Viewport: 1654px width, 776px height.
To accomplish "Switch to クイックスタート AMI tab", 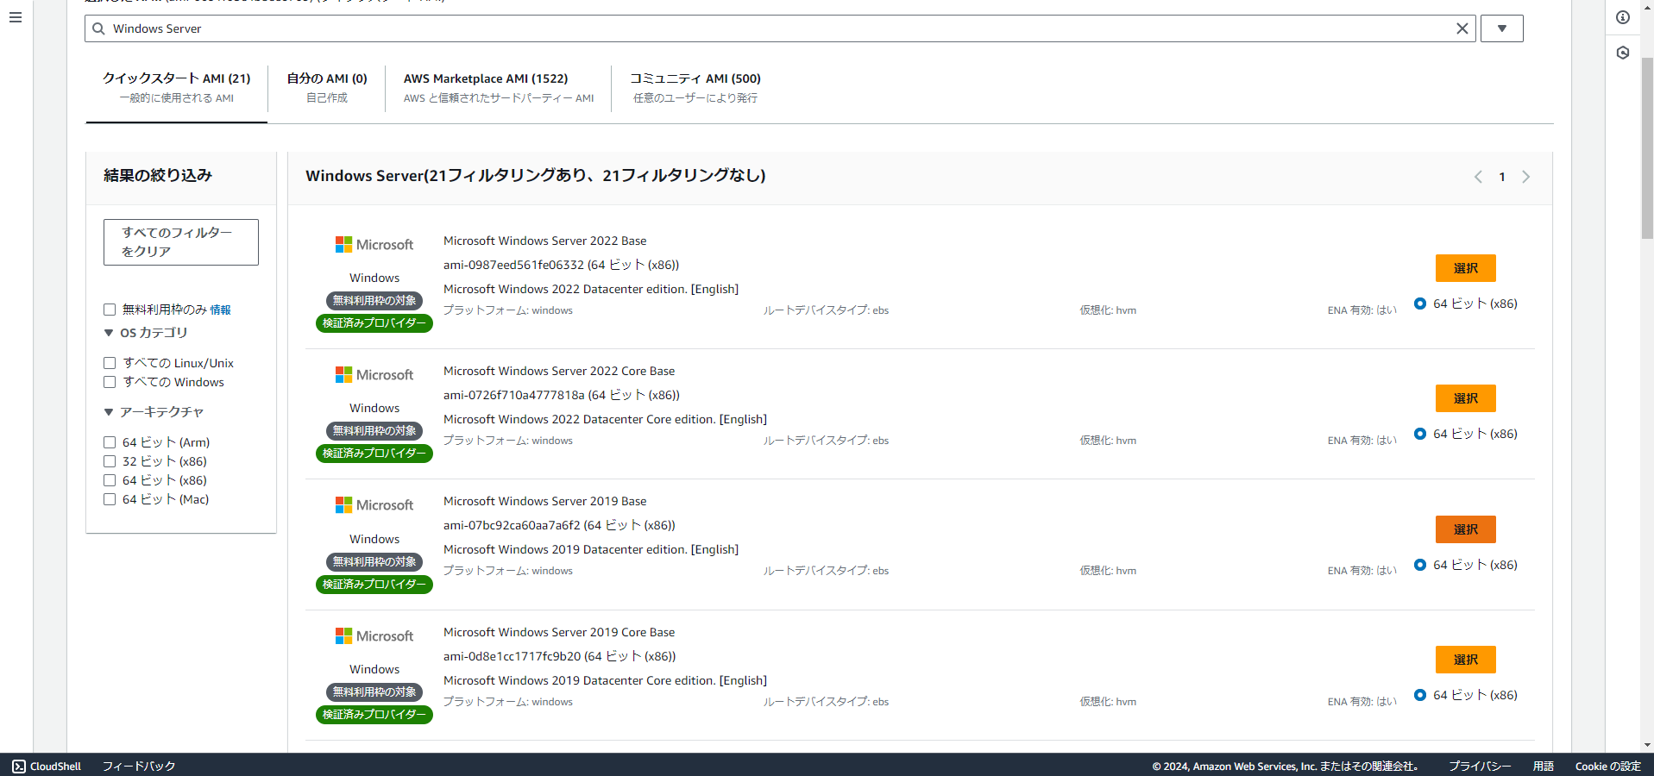I will pos(177,88).
